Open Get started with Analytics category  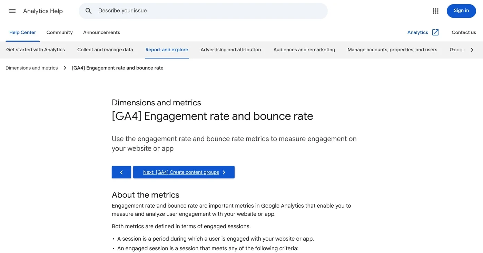coord(36,50)
